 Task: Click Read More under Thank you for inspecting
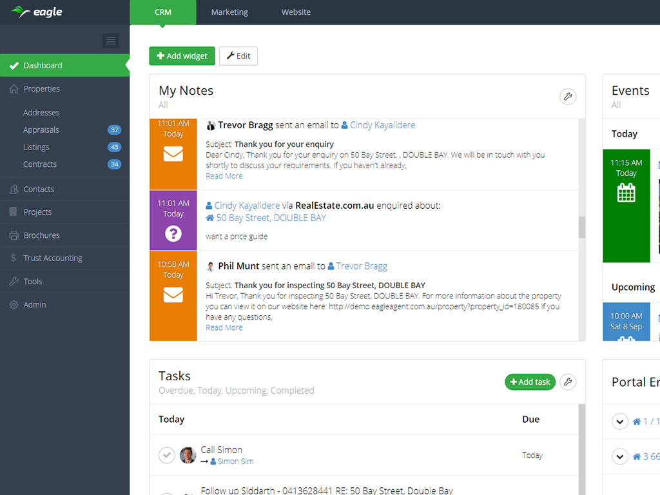point(224,327)
